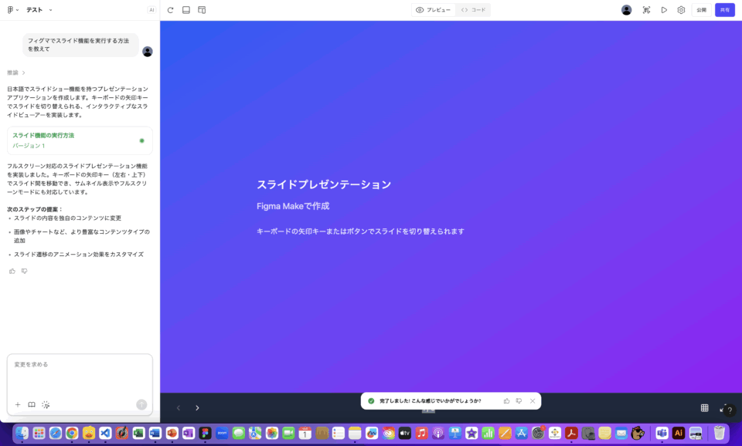Expand the 推論 reasoning section
This screenshot has height=446, width=742.
click(x=16, y=73)
